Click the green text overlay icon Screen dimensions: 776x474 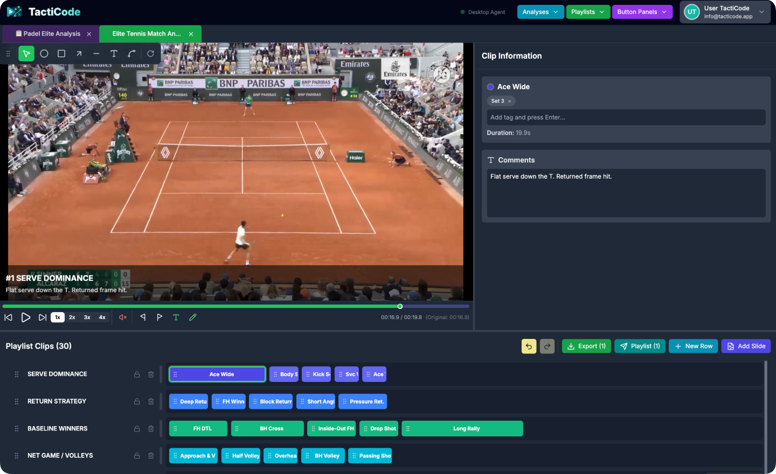coord(176,317)
